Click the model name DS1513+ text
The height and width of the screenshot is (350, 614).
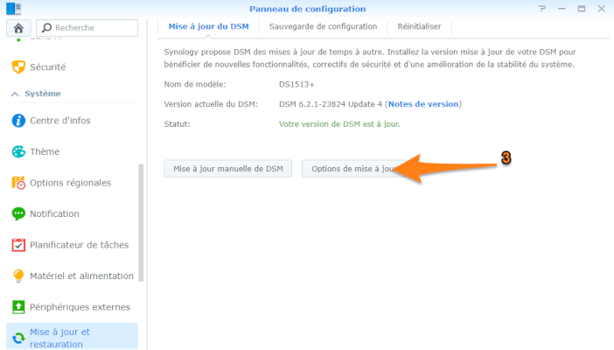click(297, 85)
